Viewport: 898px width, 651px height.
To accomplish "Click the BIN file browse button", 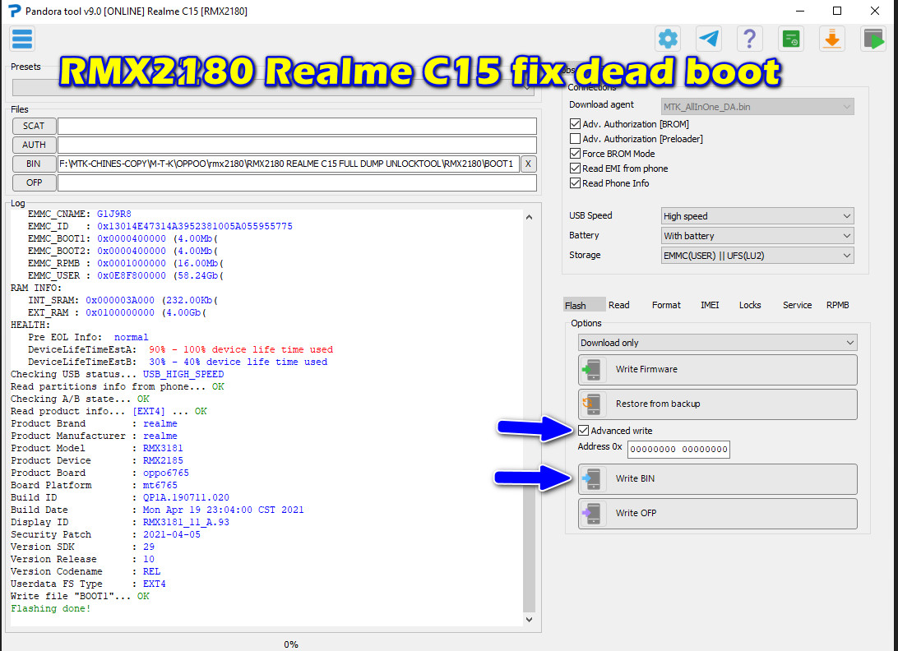I will 34,164.
